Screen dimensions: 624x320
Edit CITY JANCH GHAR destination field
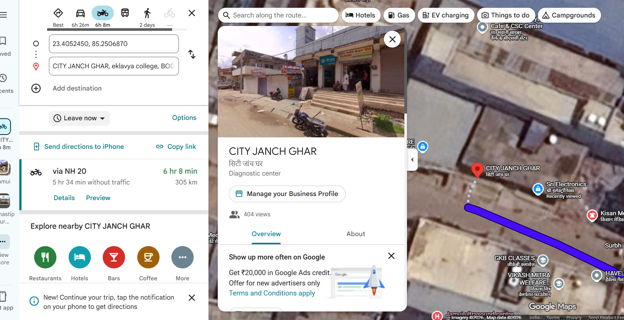pos(114,66)
